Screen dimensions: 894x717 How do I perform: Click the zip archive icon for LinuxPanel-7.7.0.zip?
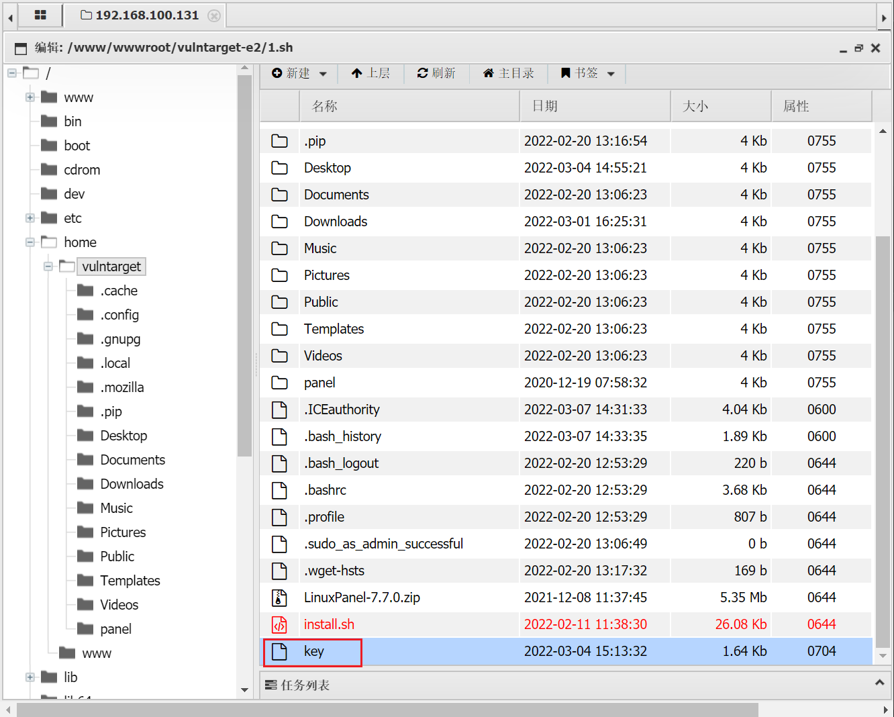(279, 597)
